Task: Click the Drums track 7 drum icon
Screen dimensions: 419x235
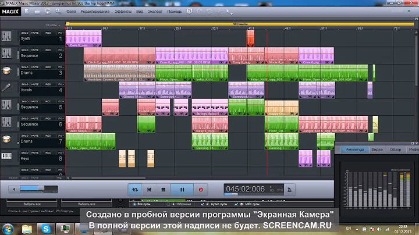Action: click(x=6, y=139)
